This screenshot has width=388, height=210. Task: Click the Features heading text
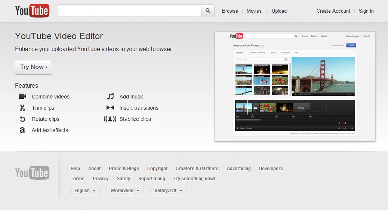click(x=27, y=85)
